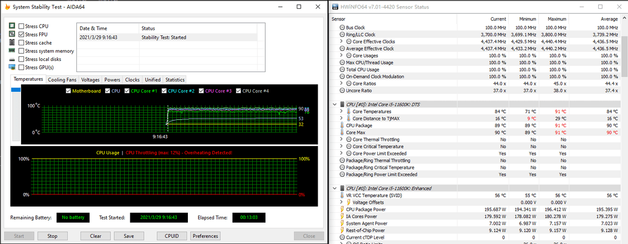The height and width of the screenshot is (244, 628).
Task: Expand the Core Ratios row
Action: point(342,83)
